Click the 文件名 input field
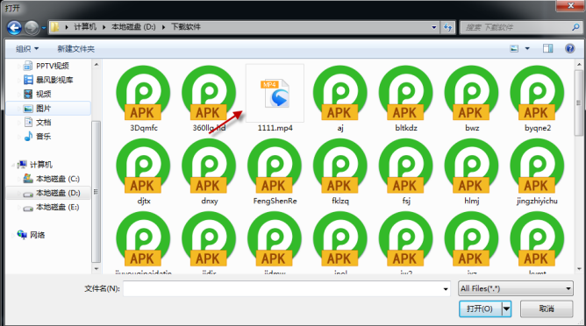This screenshot has width=586, height=326. [286, 288]
